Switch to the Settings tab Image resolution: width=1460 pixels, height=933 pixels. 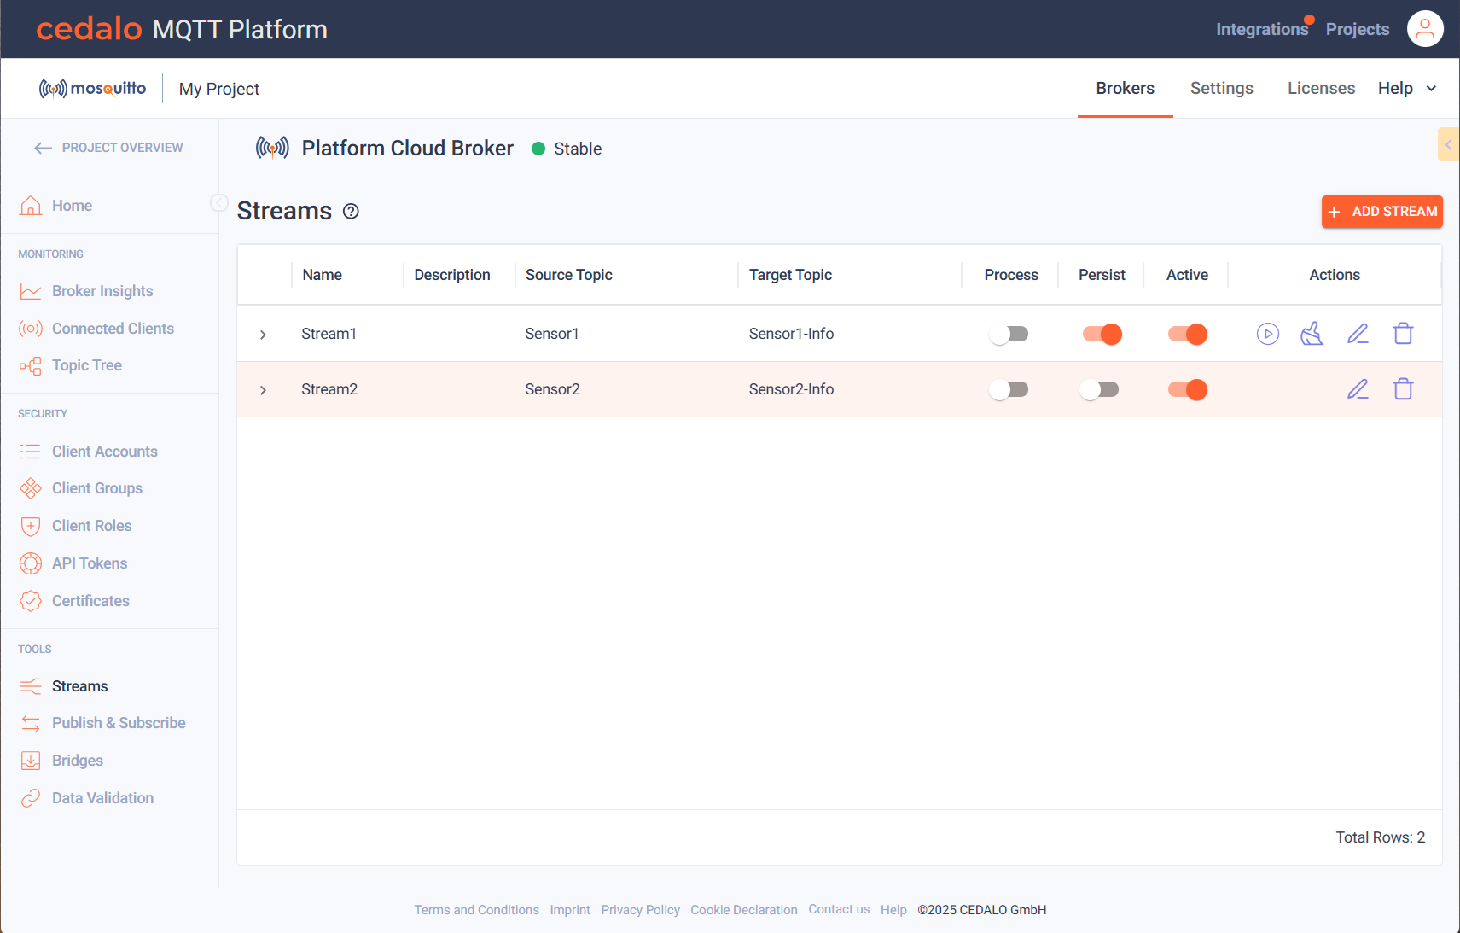point(1221,88)
